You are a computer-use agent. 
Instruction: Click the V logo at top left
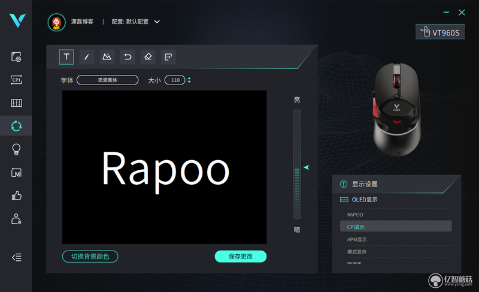(17, 20)
